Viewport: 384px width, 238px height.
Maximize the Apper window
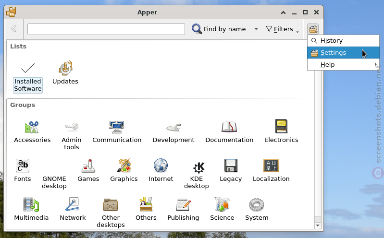[x=305, y=12]
